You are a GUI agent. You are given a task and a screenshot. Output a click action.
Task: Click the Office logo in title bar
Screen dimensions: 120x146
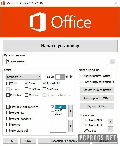tap(3, 3)
